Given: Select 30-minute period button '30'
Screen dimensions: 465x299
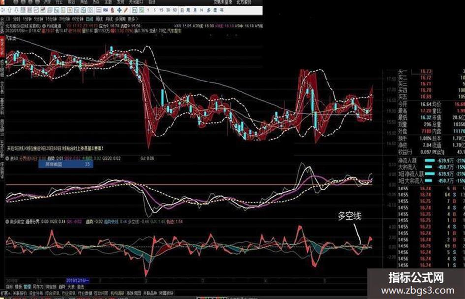Looking at the screenshot, I should 168,10.
